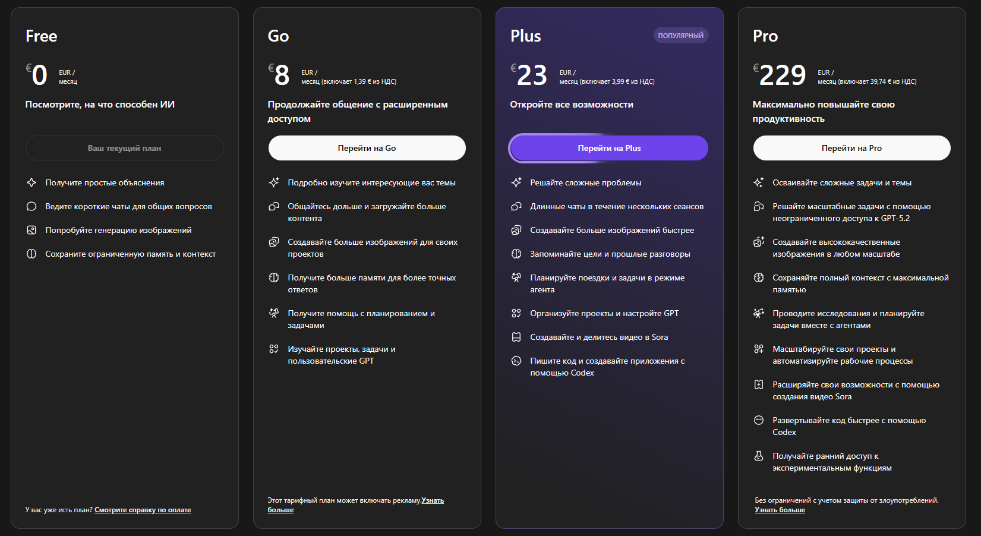Click the agent mode icon in the Plus plan
Image resolution: width=981 pixels, height=536 pixels.
516,278
